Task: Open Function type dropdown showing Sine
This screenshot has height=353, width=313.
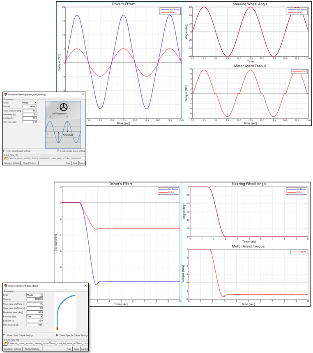Action: tap(35, 316)
